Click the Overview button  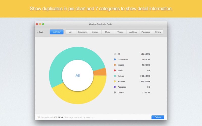pos(57,32)
